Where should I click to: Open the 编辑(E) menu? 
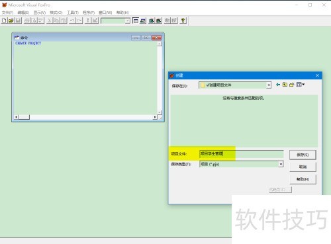click(23, 13)
